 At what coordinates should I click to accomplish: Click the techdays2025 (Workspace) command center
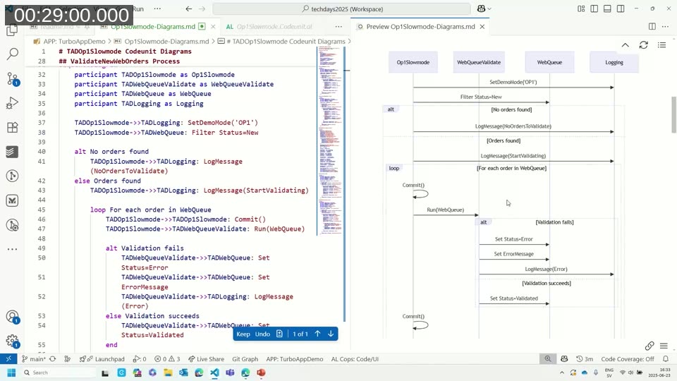tap(341, 8)
